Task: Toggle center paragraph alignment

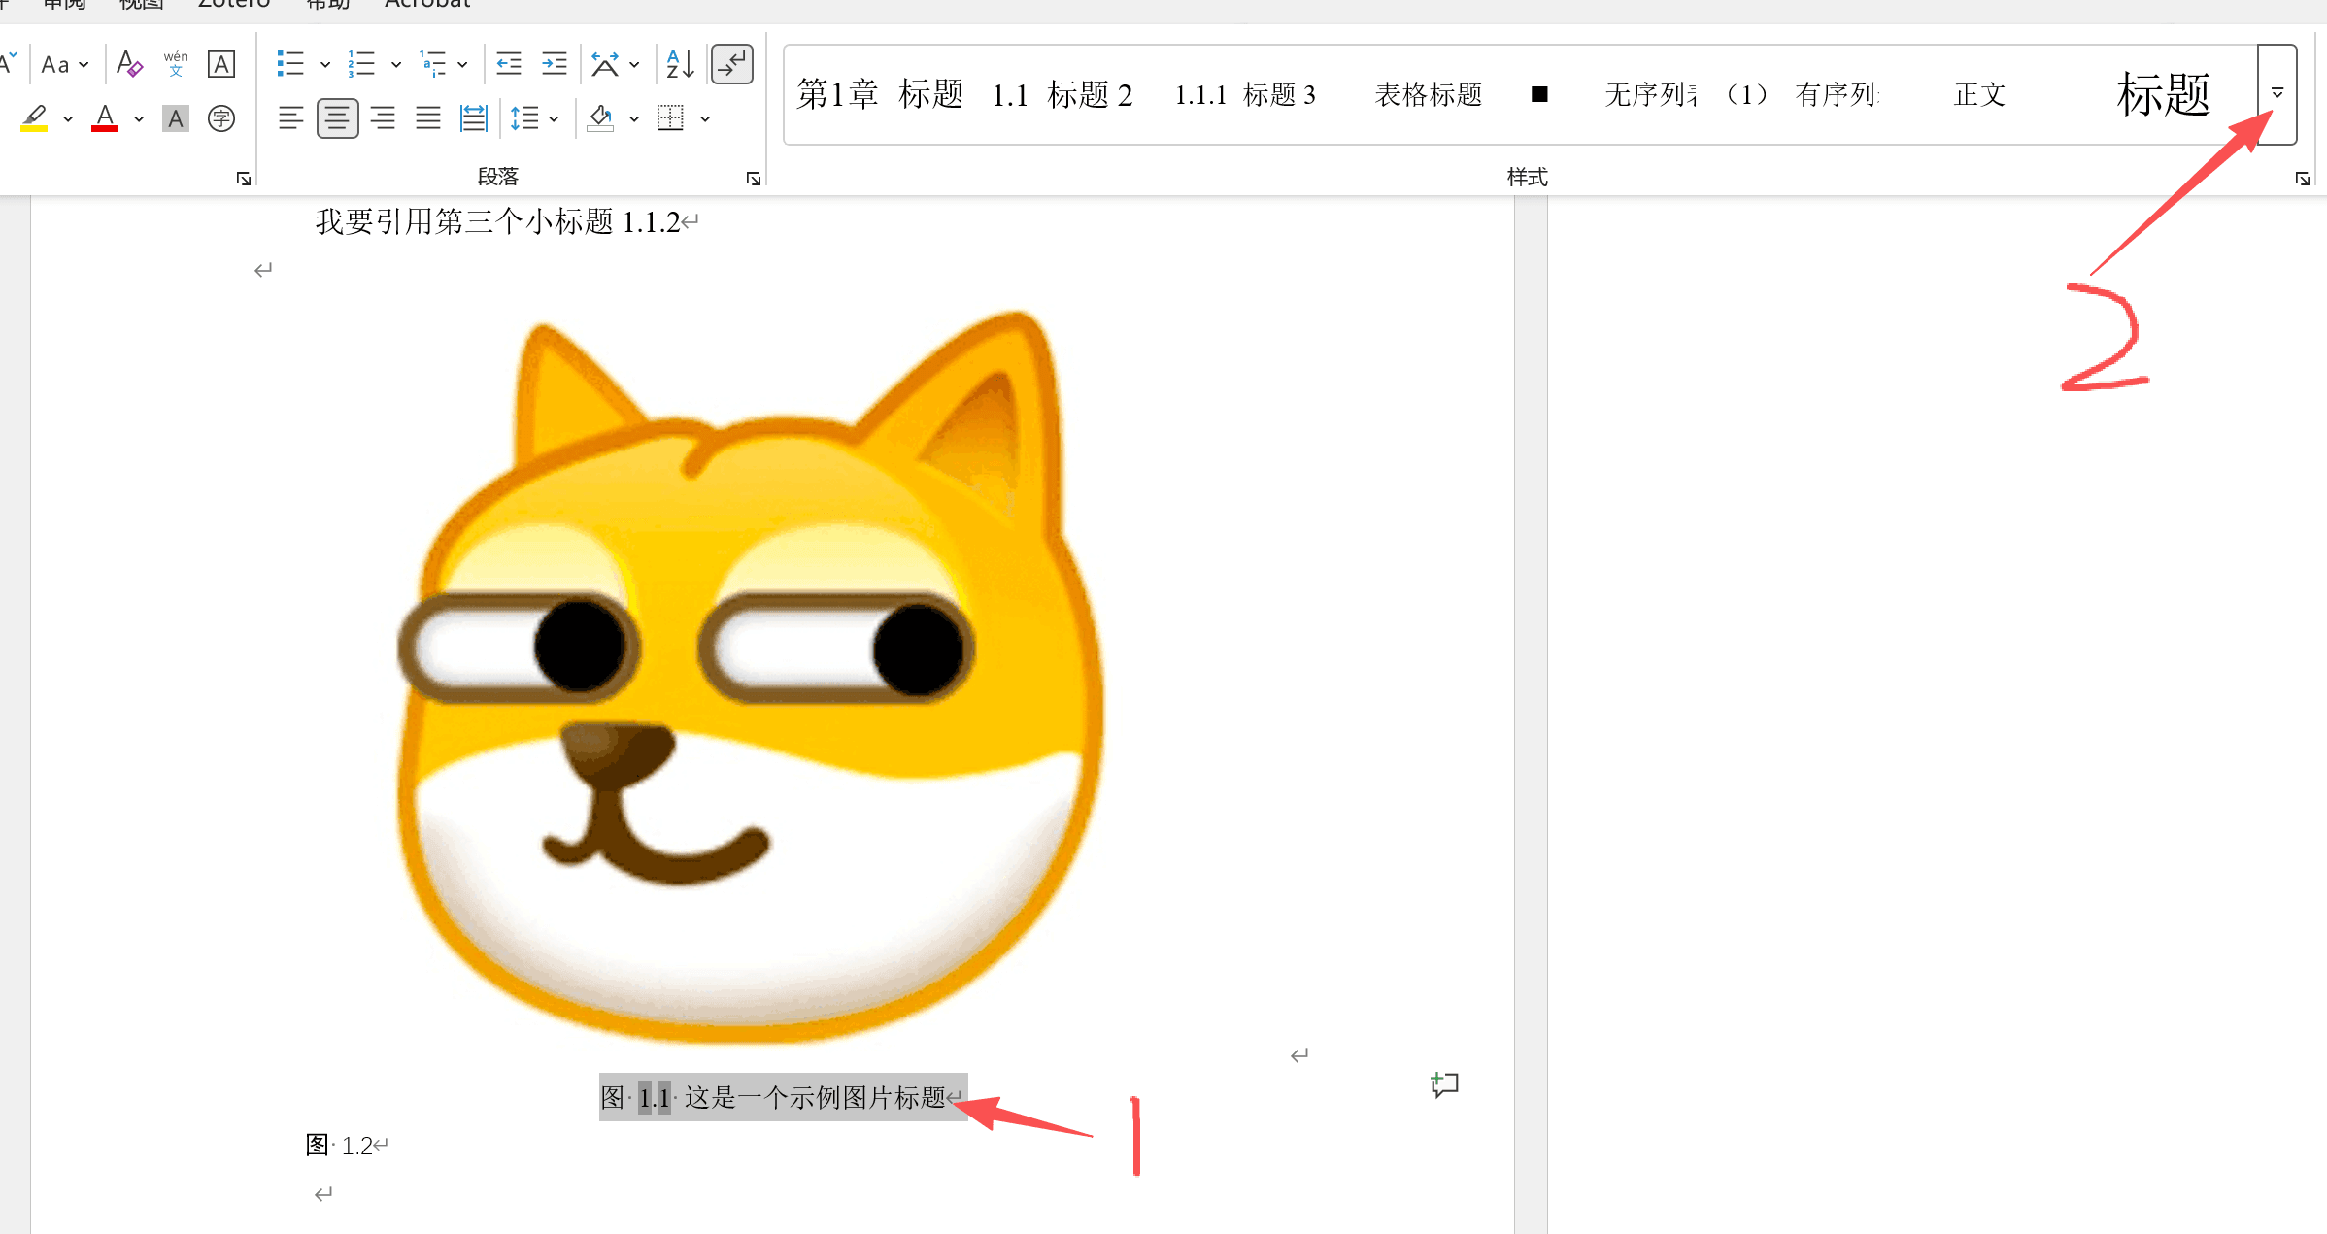Action: pos(337,118)
